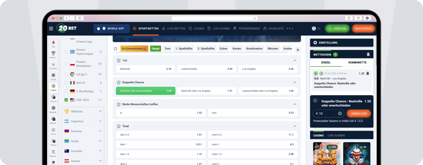Clear all bets with Wettschein trash icon
Image resolution: width=423 pixels, height=165 pixels.
coord(368,54)
